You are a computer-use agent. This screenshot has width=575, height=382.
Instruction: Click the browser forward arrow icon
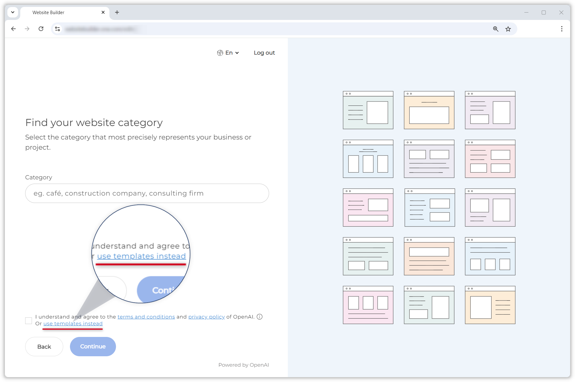[27, 29]
